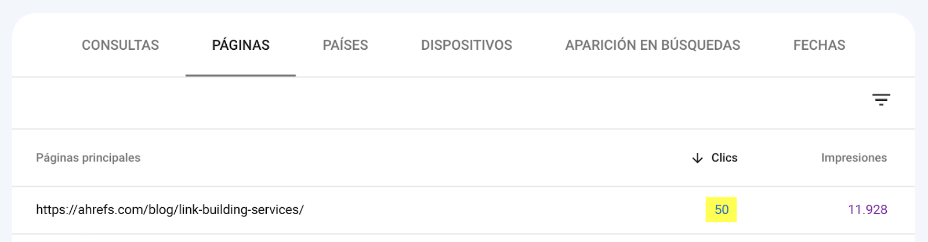
Task: Switch to the CONSULTAS tab
Action: click(x=120, y=45)
